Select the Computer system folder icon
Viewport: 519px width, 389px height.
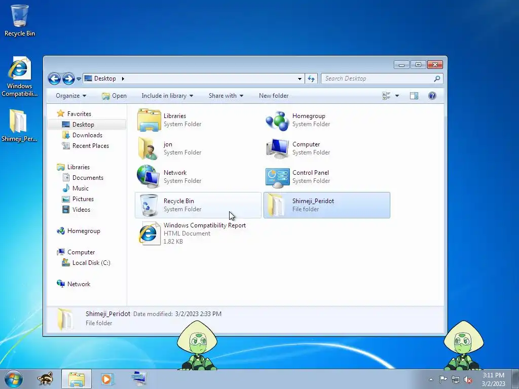(277, 148)
